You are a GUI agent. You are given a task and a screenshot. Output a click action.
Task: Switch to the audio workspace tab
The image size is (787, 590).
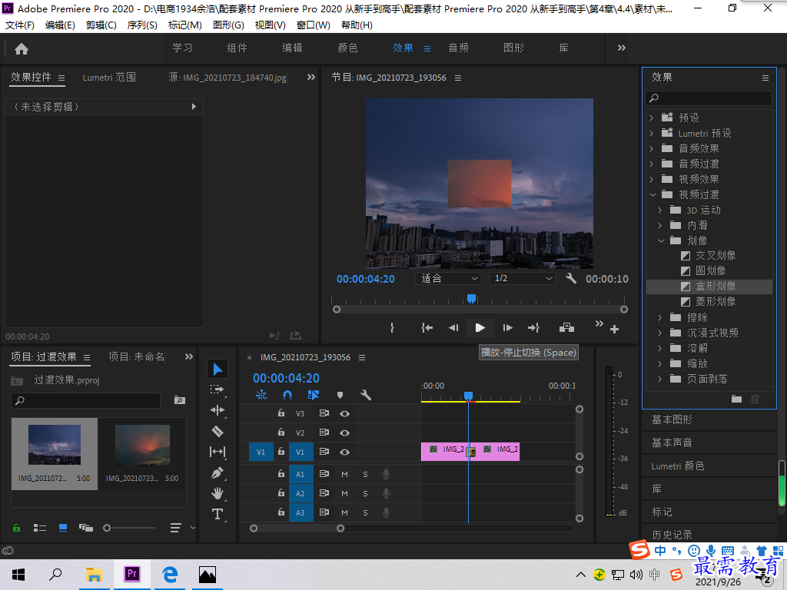[x=458, y=48]
